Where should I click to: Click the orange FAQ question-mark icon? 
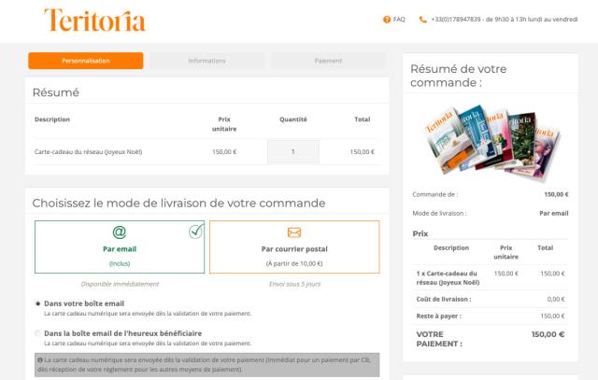click(x=387, y=20)
